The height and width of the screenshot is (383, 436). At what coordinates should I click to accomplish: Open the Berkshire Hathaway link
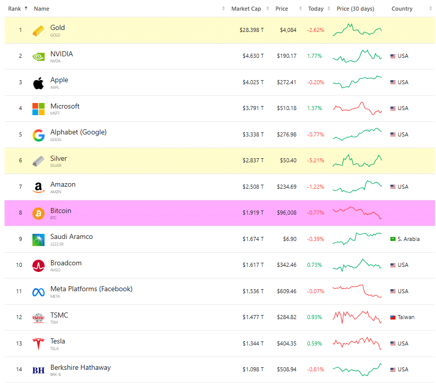80,368
